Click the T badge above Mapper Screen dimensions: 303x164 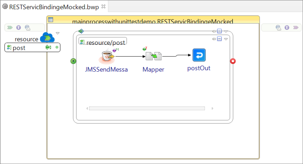click(x=145, y=49)
